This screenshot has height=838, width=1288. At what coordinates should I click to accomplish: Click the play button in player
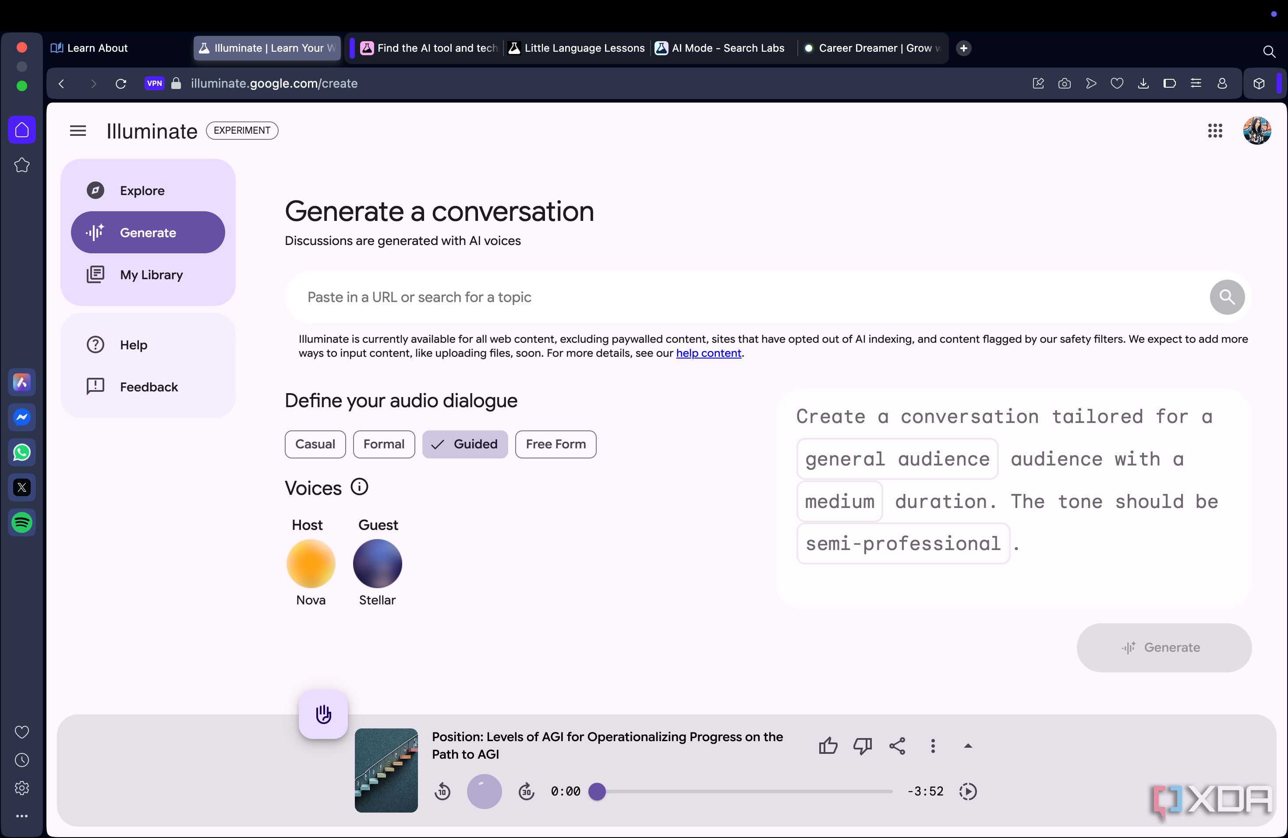tap(485, 792)
